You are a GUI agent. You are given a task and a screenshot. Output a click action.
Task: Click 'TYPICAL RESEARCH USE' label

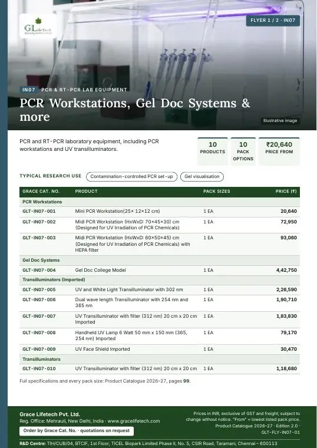pyautogui.click(x=50, y=176)
